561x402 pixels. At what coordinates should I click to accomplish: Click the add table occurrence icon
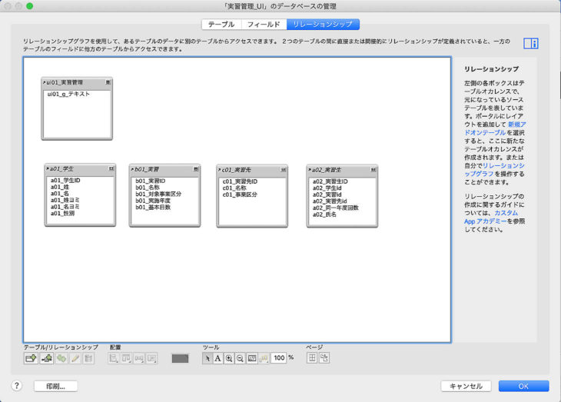32,358
